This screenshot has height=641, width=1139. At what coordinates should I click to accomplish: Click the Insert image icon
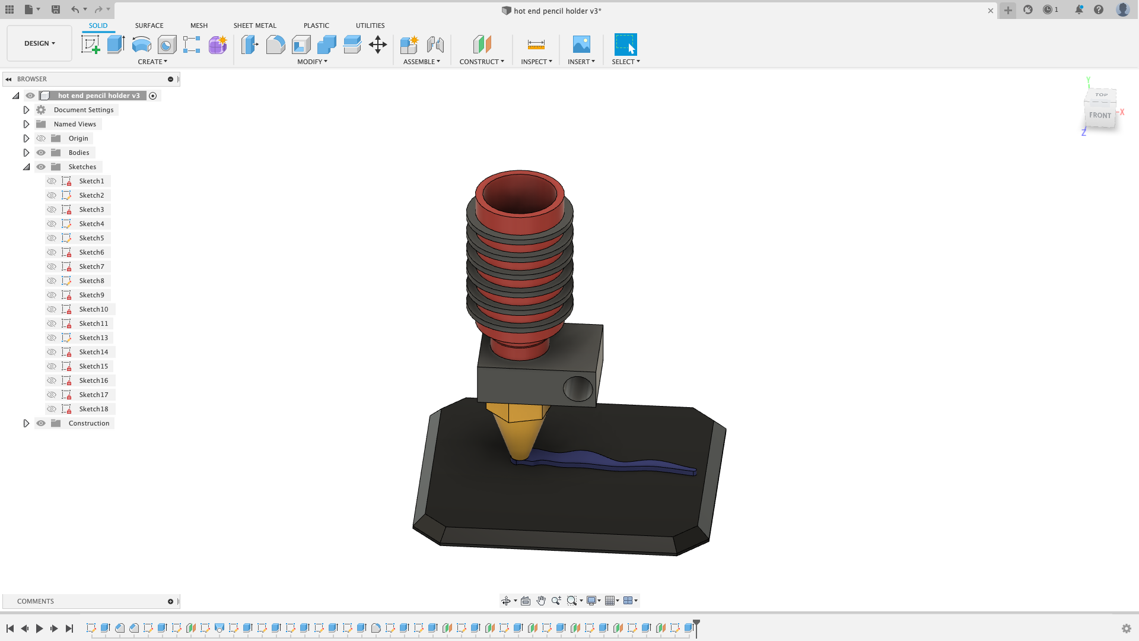click(581, 45)
